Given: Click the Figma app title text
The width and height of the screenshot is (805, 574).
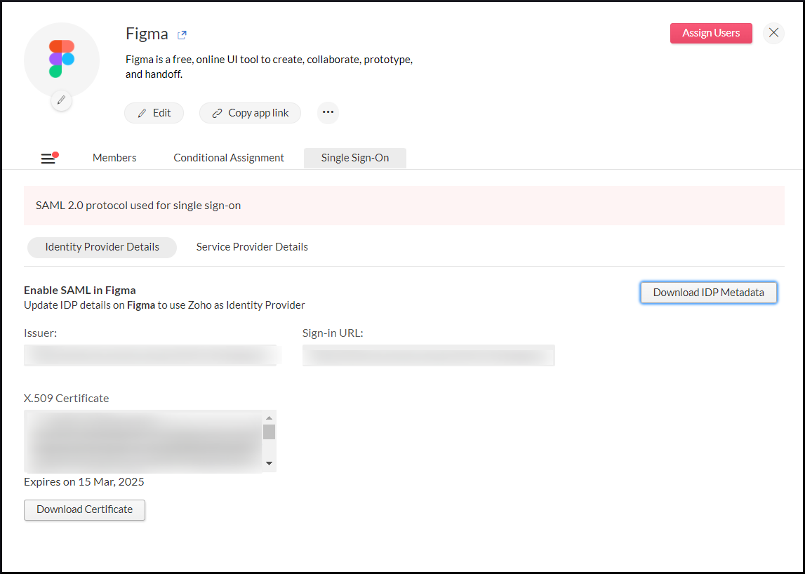Looking at the screenshot, I should (x=147, y=34).
